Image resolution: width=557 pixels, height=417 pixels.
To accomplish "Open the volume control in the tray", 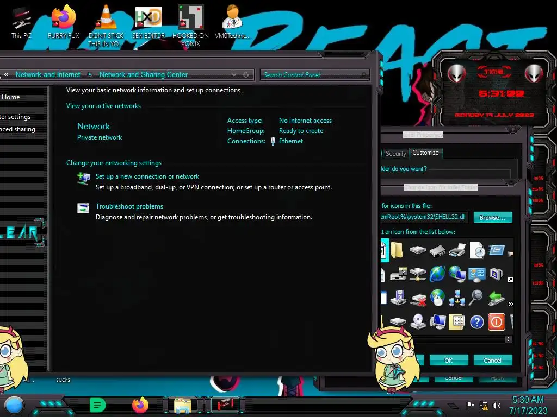I will (497, 405).
